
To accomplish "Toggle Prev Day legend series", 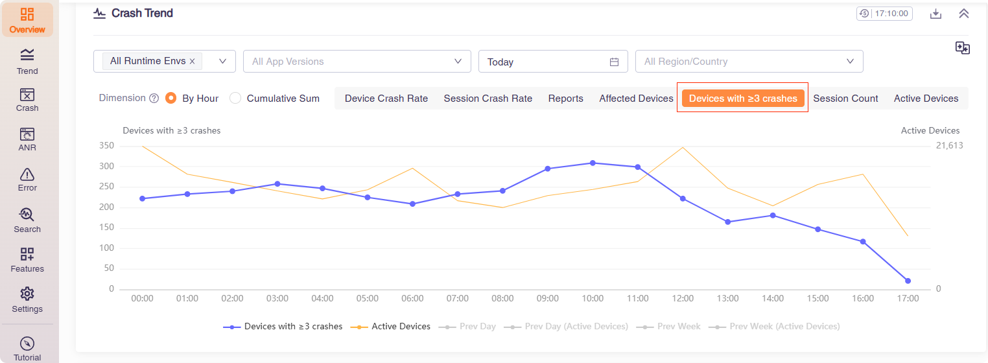I will (467, 327).
